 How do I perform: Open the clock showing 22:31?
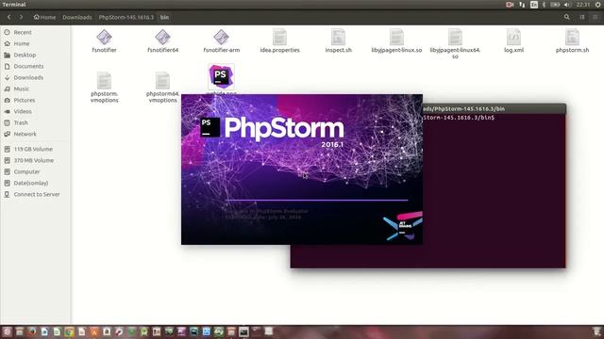click(583, 5)
